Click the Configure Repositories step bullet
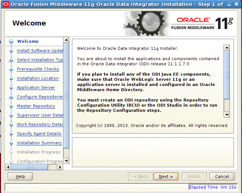 click(x=11, y=97)
